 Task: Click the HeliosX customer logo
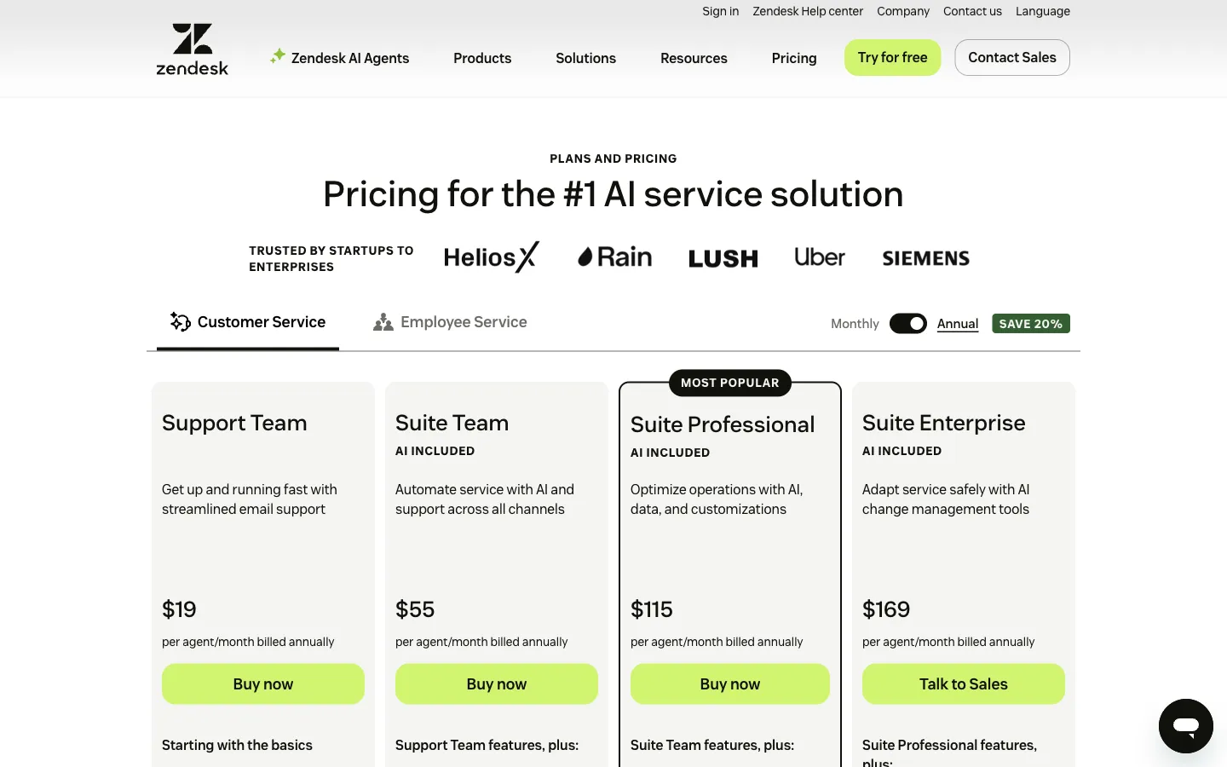(492, 257)
